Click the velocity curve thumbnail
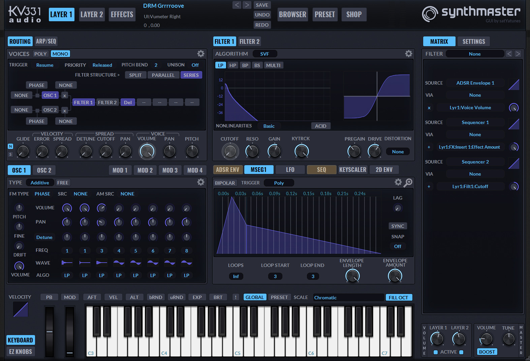Viewport: 530px width, 361px height. tap(21, 309)
